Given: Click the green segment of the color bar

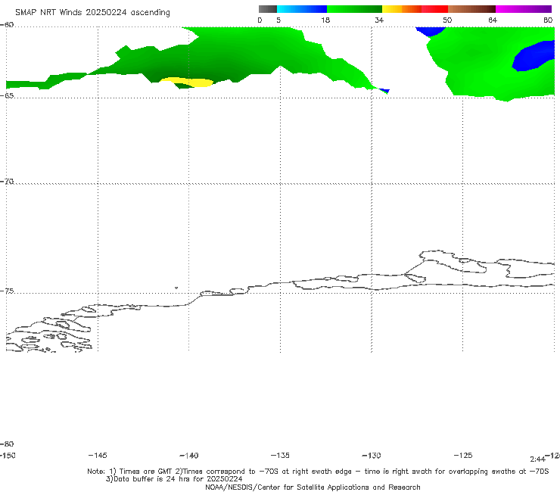Looking at the screenshot, I should tap(354, 9).
